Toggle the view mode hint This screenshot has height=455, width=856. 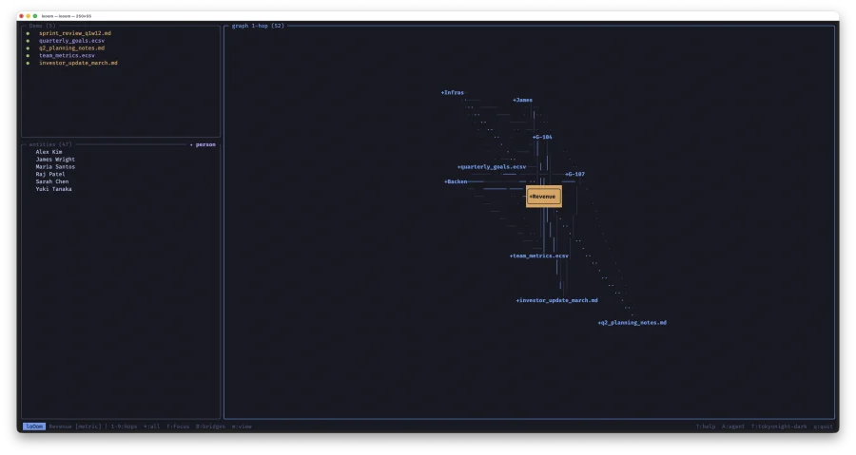(242, 427)
